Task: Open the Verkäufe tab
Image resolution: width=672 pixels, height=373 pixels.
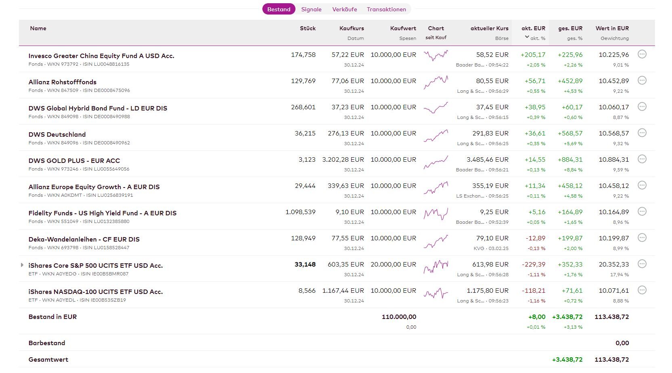Action: tap(344, 9)
